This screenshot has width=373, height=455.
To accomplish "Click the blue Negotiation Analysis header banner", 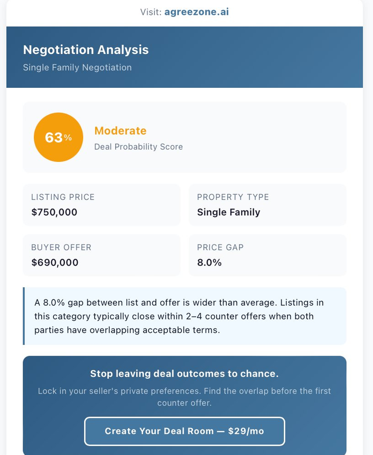I will click(264, 57).
